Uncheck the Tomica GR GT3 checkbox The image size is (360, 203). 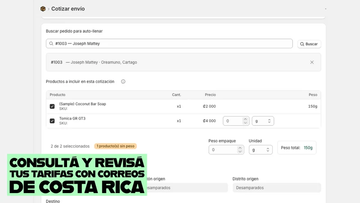tap(52, 121)
